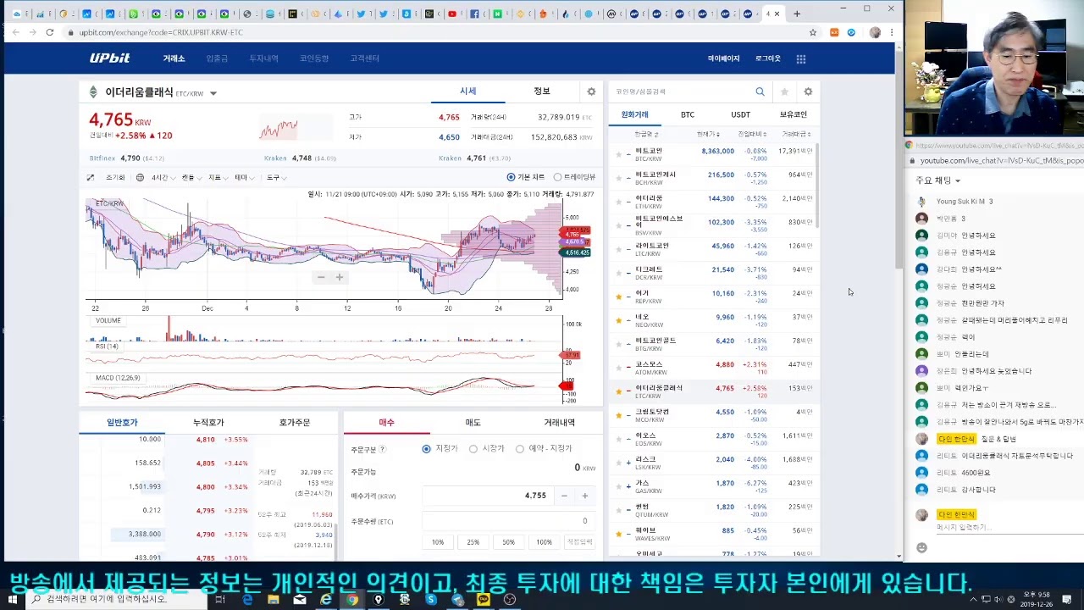Screen dimensions: 1084x610
Task: Click the Windows taskbar search box
Action: [x=115, y=600]
